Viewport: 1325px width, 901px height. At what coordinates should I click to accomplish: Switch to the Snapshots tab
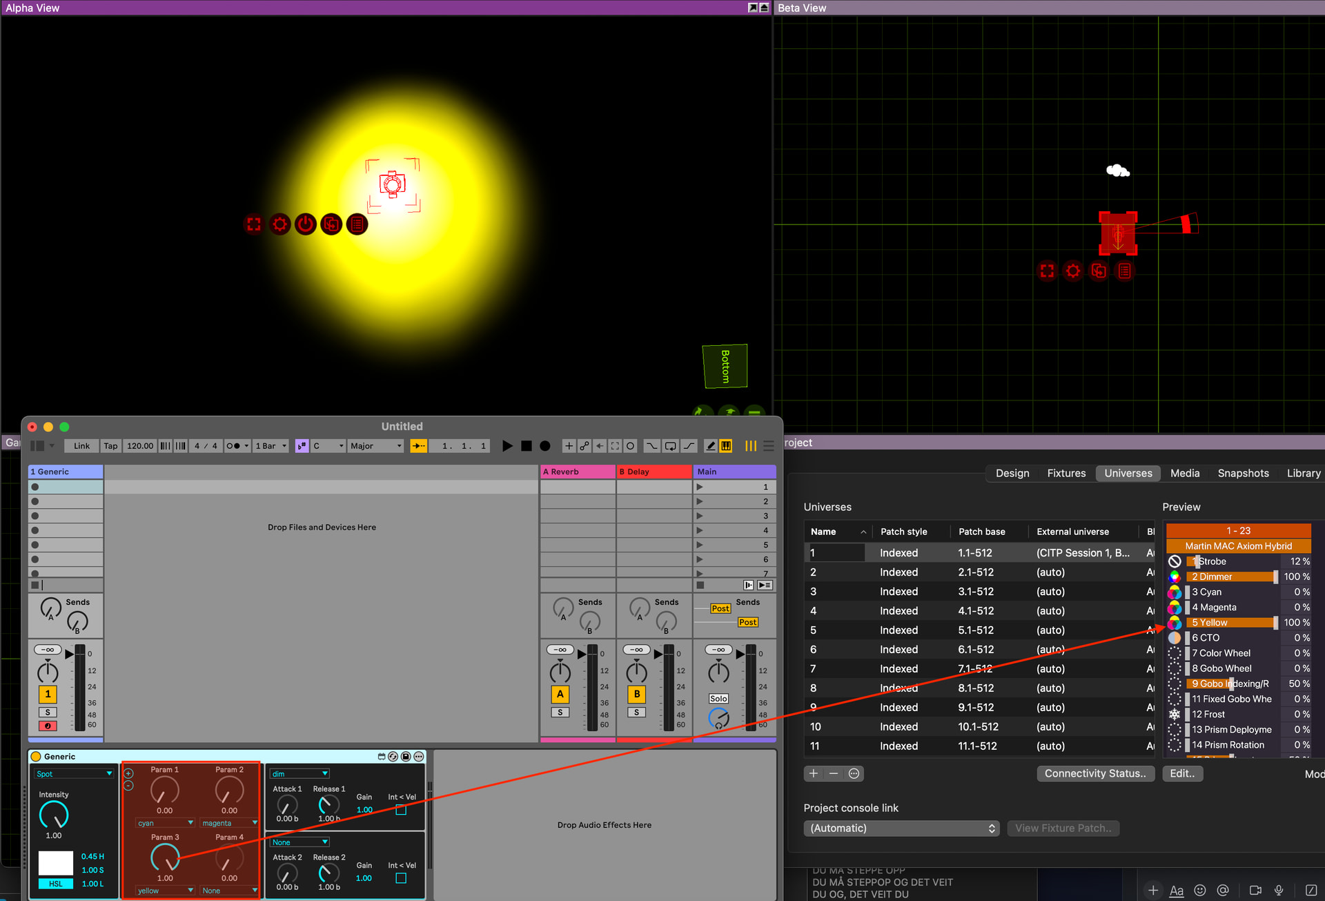[1243, 473]
